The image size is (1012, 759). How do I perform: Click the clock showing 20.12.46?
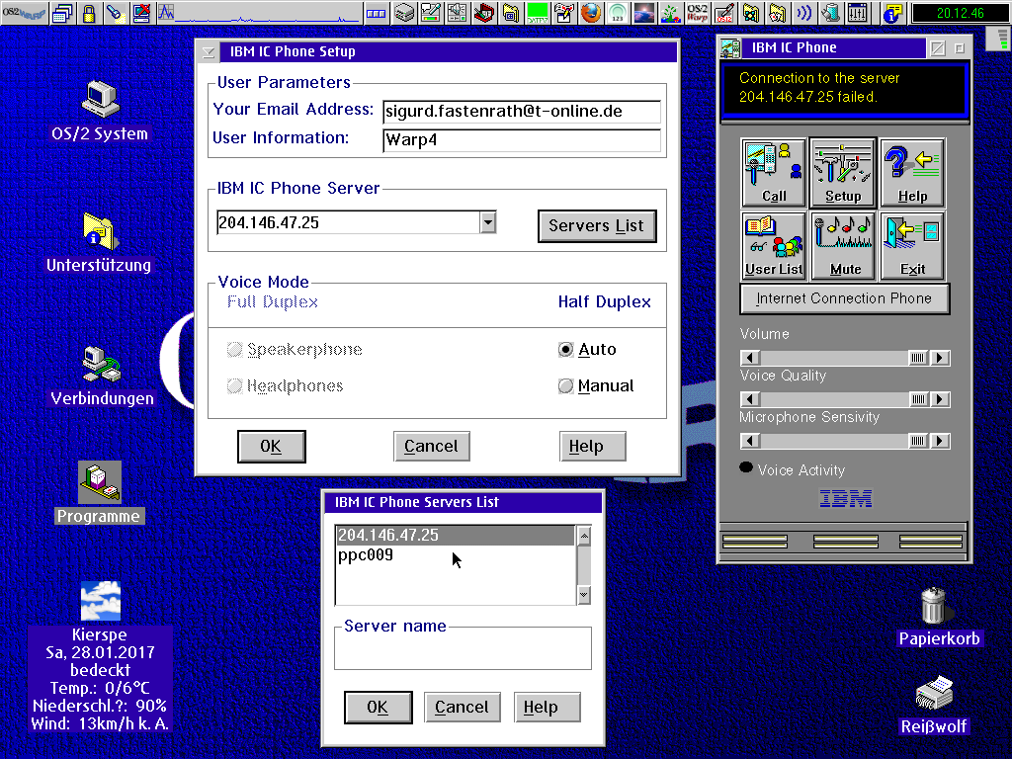coord(961,13)
